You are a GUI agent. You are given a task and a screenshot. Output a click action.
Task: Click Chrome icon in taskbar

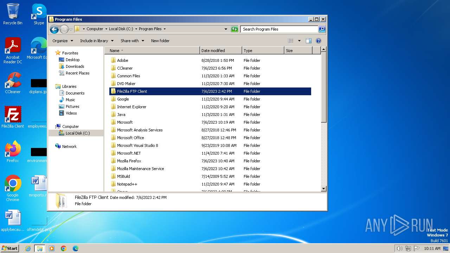[64, 248]
